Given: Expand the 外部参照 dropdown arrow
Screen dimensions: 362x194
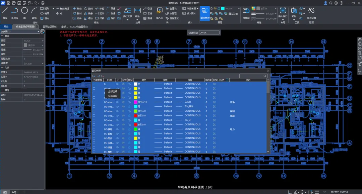Looking at the screenshot, I should tap(198, 8).
